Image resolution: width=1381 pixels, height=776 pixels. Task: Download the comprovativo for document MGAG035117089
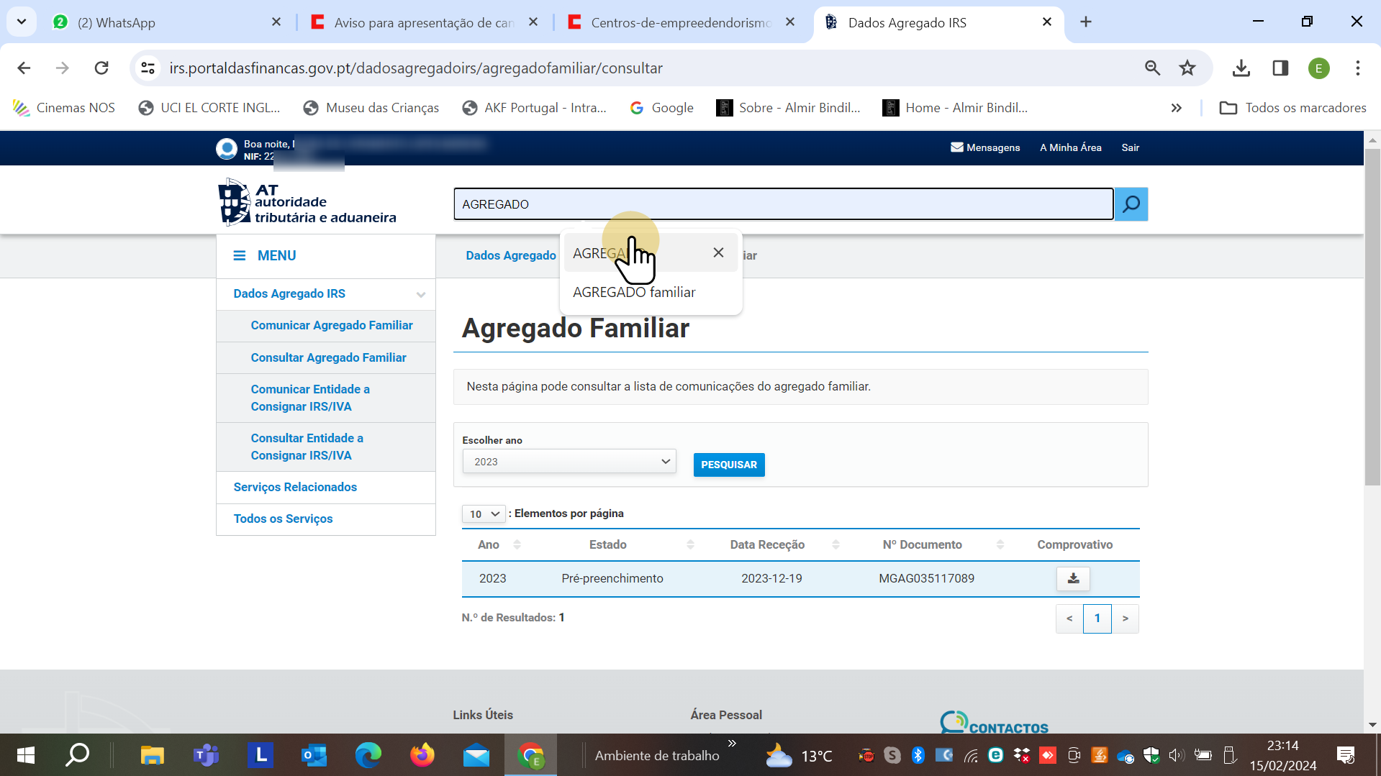[x=1072, y=579]
